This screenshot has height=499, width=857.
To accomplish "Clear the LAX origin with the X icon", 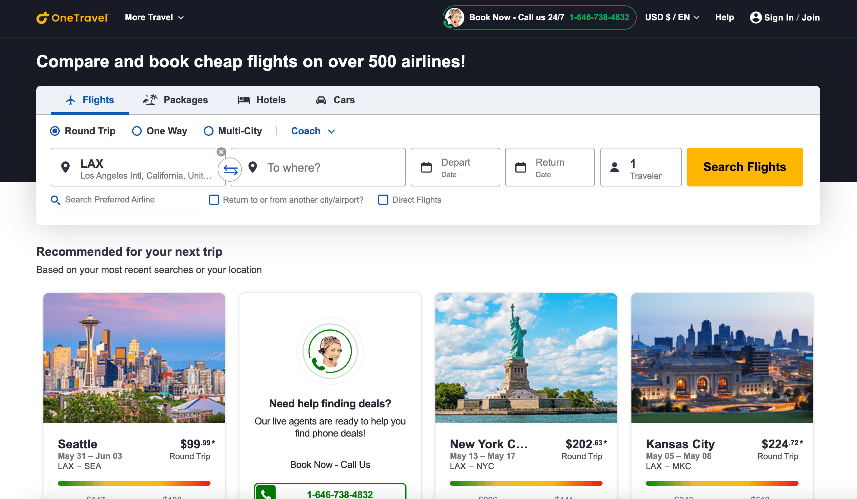I will (221, 152).
